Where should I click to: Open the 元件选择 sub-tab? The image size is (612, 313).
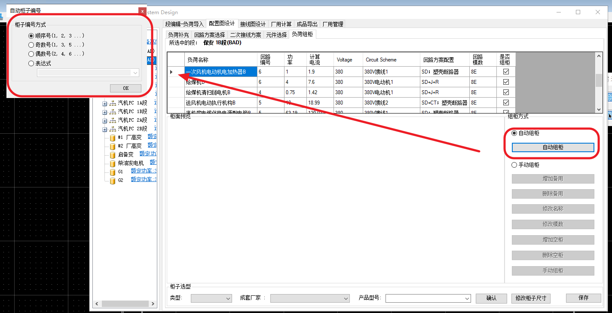coord(277,35)
